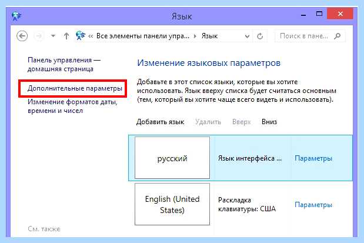Open Параметры for русский language

point(313,158)
